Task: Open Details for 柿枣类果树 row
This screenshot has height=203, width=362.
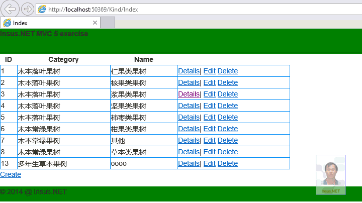Action: pyautogui.click(x=189, y=117)
